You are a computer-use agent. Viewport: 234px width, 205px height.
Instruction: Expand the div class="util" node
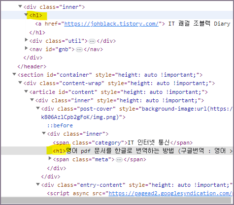[x=26, y=40]
